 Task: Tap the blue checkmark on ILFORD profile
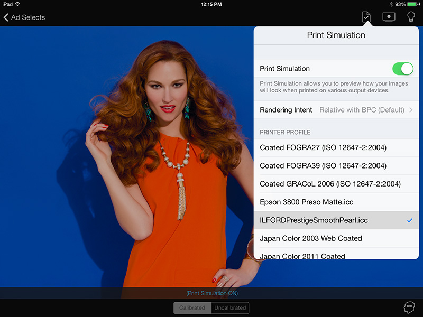click(410, 220)
